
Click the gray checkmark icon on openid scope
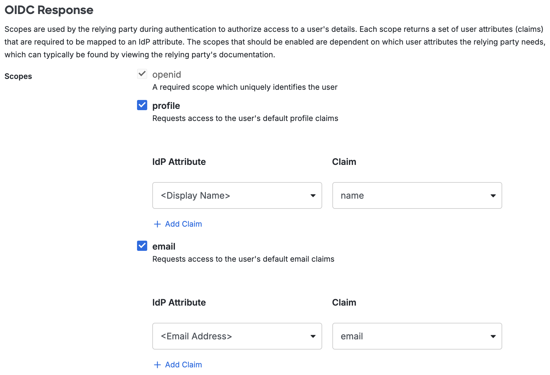click(142, 74)
